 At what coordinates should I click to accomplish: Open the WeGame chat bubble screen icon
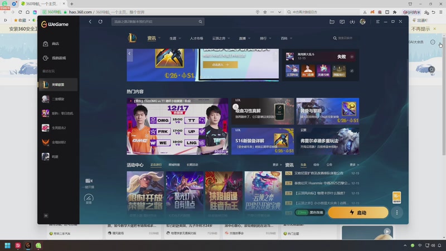342,22
